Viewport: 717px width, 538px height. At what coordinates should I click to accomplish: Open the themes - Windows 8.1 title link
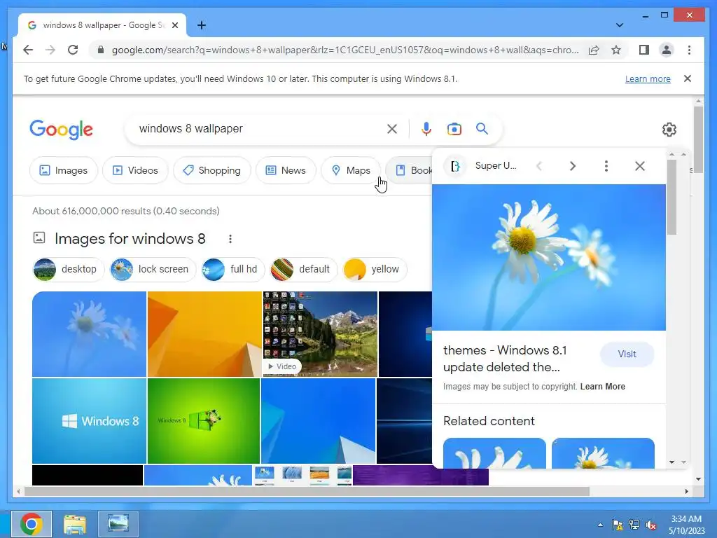click(505, 359)
